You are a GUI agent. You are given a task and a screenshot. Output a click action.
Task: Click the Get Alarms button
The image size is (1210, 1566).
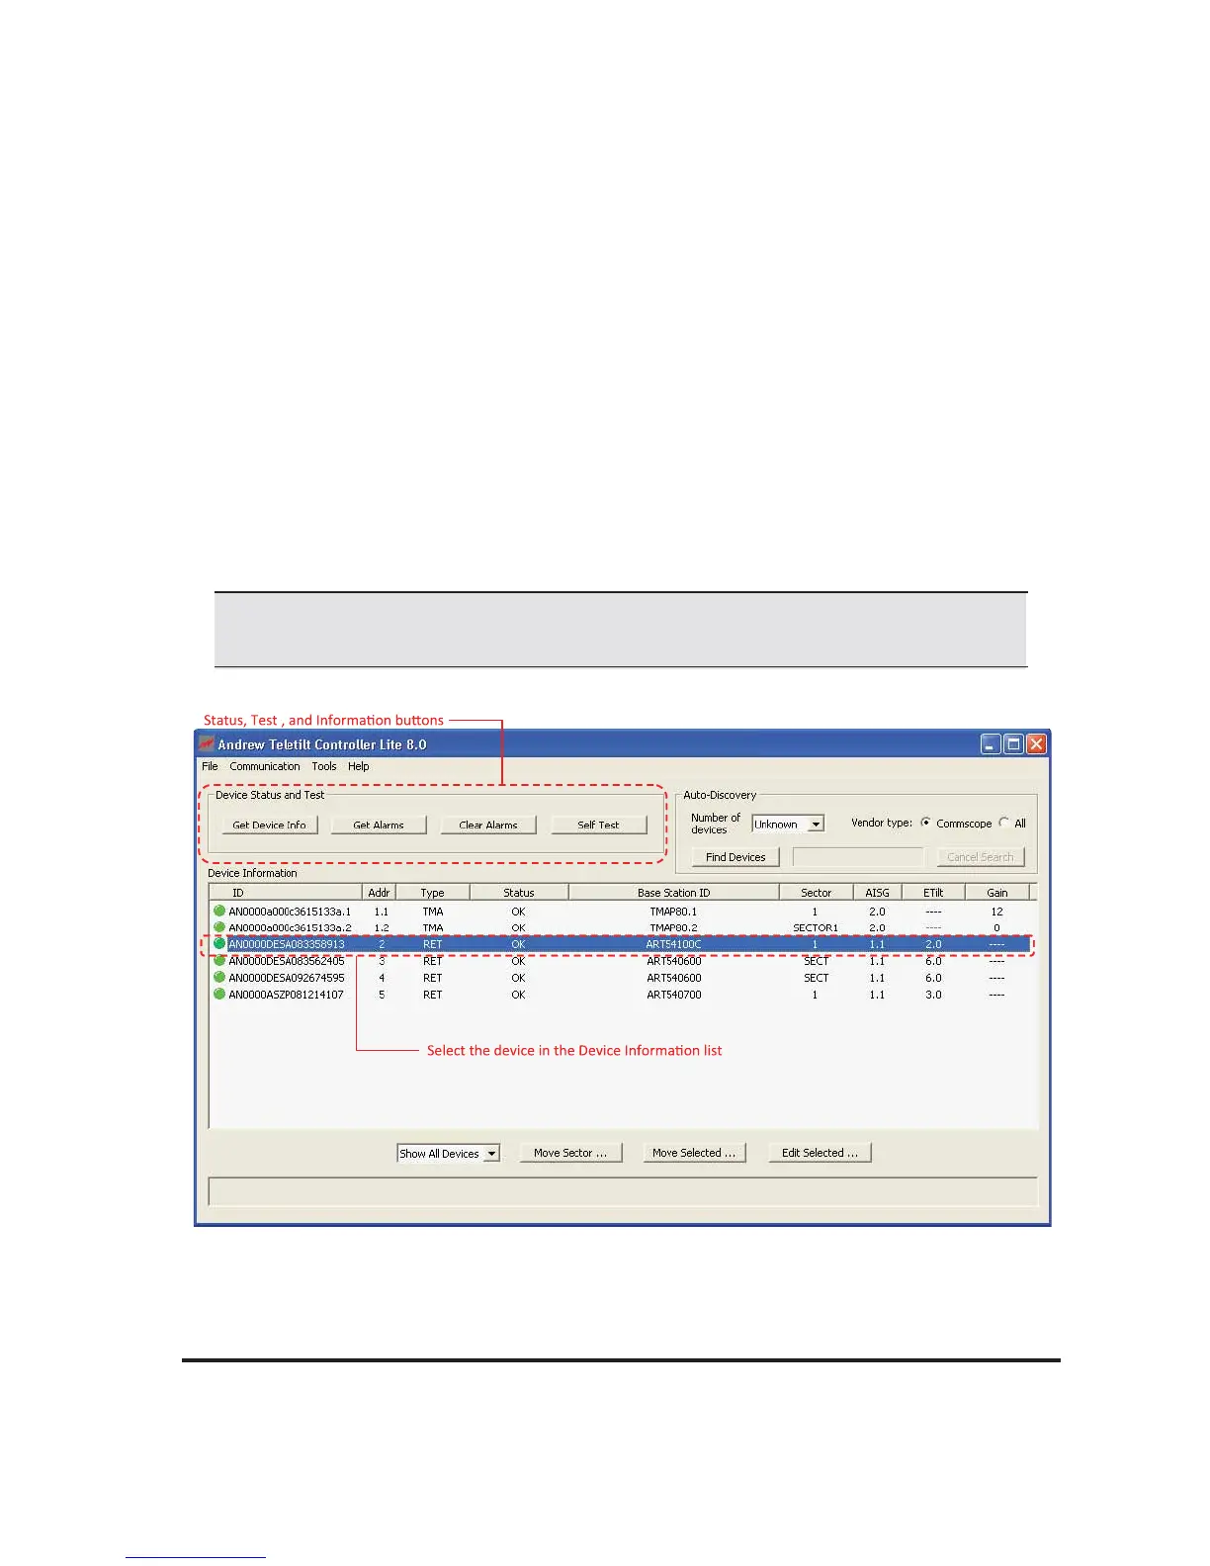coord(379,825)
